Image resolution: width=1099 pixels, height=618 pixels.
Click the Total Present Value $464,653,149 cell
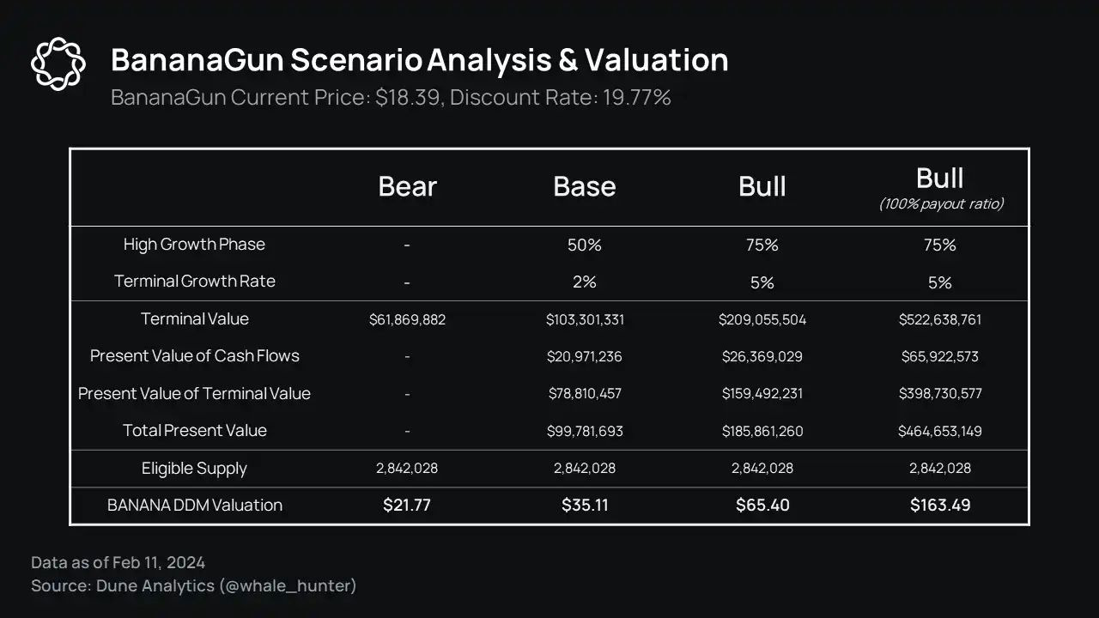[940, 431]
